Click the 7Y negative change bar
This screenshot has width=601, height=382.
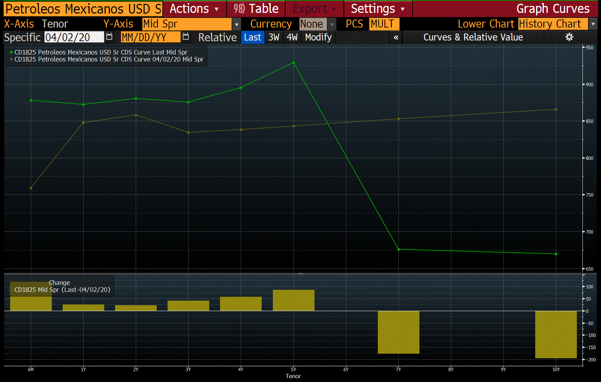398,332
